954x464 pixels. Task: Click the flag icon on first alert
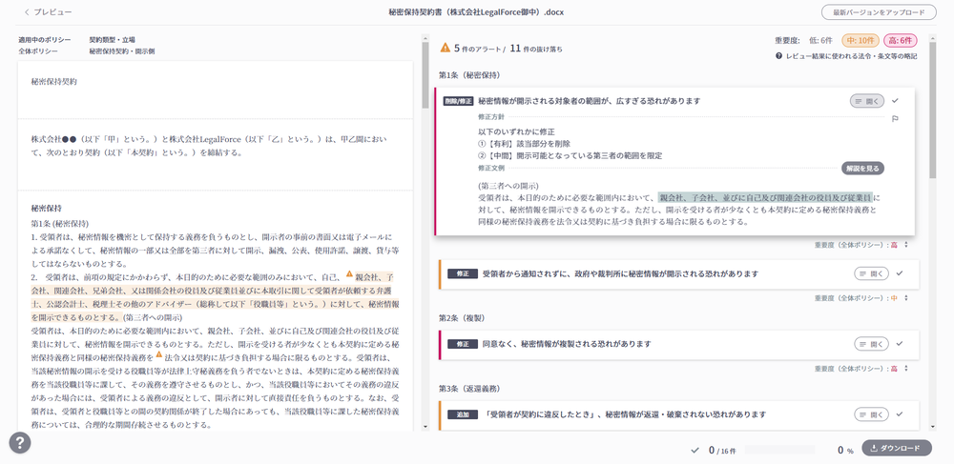895,119
